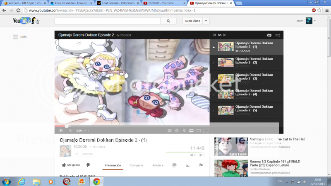The image size is (331, 186).
Task: Click the Ranma 1/2 Capitulo 161 thumbnail
Action: click(231, 169)
